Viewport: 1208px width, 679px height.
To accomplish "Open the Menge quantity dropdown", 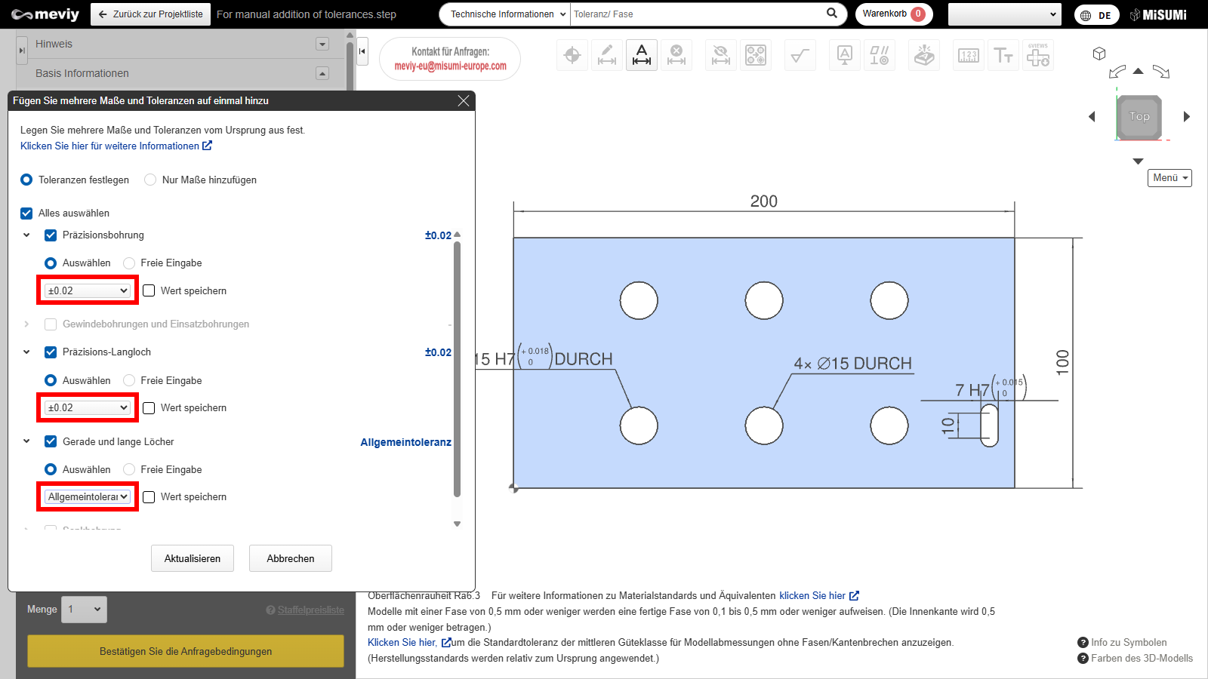I will [85, 610].
